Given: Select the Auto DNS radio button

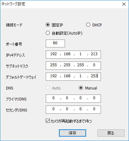Looking at the screenshot, I should [48, 88].
